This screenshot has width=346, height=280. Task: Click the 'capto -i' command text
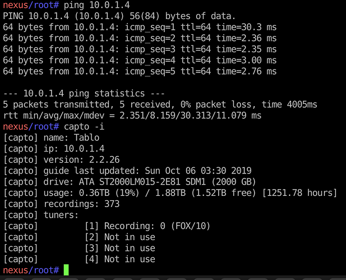tap(84, 127)
